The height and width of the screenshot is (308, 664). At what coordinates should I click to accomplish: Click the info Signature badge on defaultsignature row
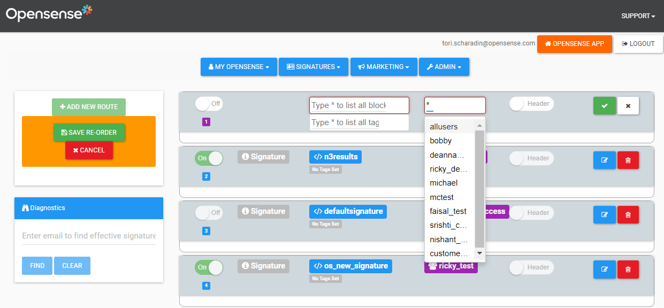coord(263,211)
